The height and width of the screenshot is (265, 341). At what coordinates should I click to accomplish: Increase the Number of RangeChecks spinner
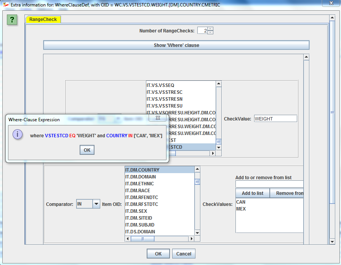coord(210,29)
